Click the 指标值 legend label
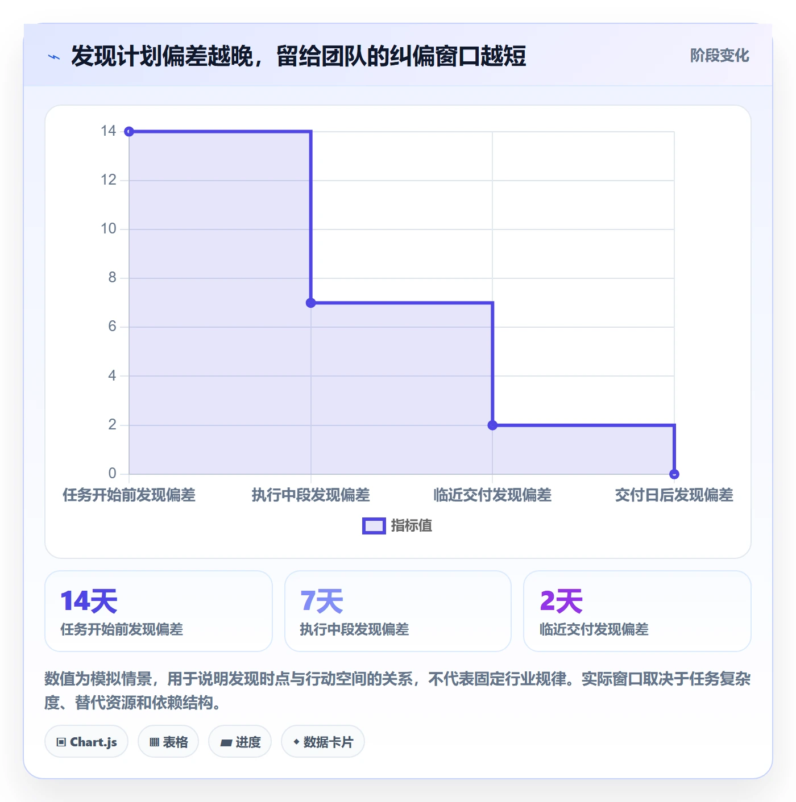 point(412,526)
